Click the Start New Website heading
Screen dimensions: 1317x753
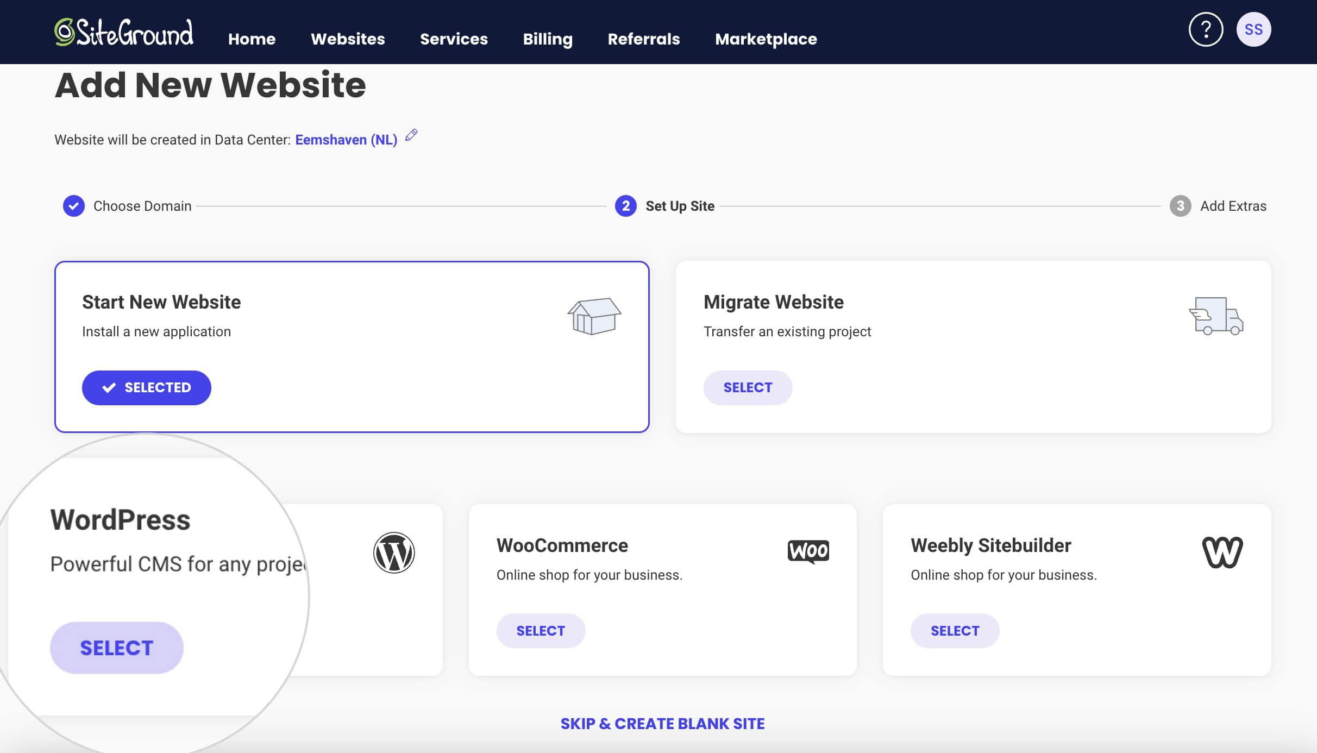(x=161, y=302)
